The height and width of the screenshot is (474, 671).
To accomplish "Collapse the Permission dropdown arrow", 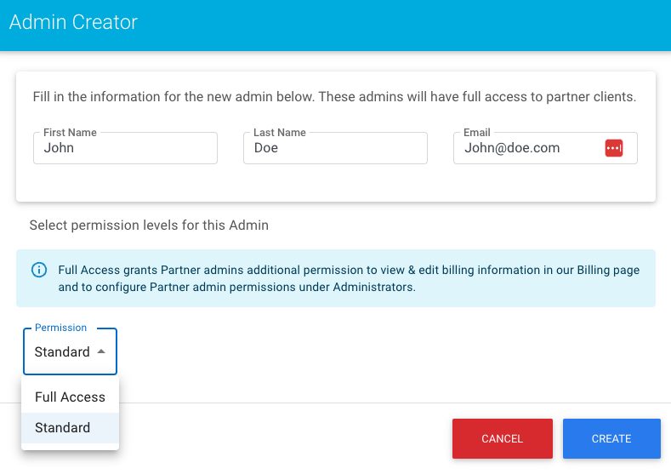I will click(101, 351).
